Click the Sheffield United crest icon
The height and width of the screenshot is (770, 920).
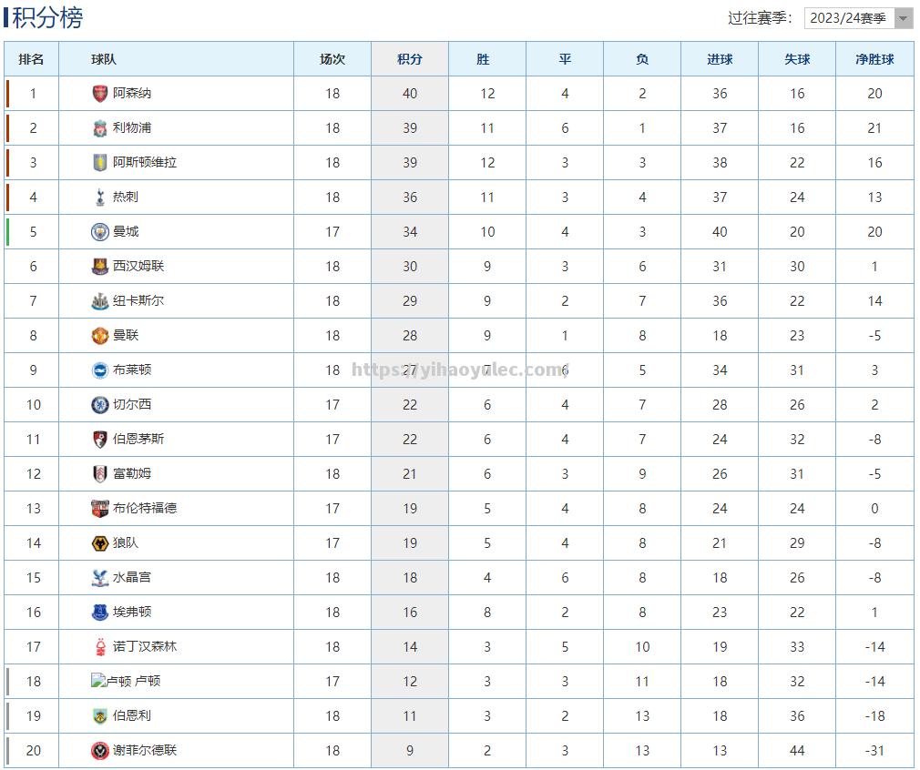(100, 751)
